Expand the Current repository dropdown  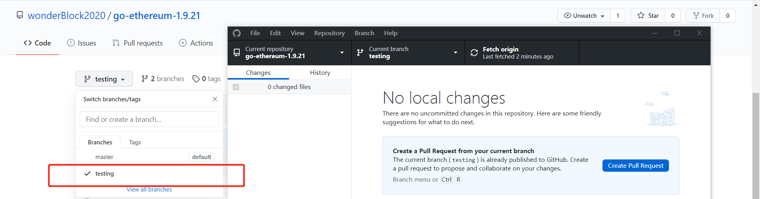(342, 52)
